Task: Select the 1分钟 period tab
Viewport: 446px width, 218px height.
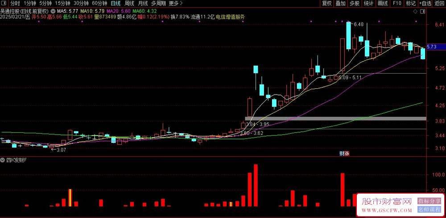Action: pos(29,4)
